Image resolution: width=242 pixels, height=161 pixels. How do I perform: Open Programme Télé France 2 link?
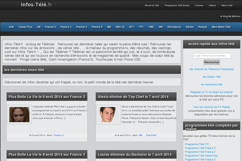click(200, 148)
